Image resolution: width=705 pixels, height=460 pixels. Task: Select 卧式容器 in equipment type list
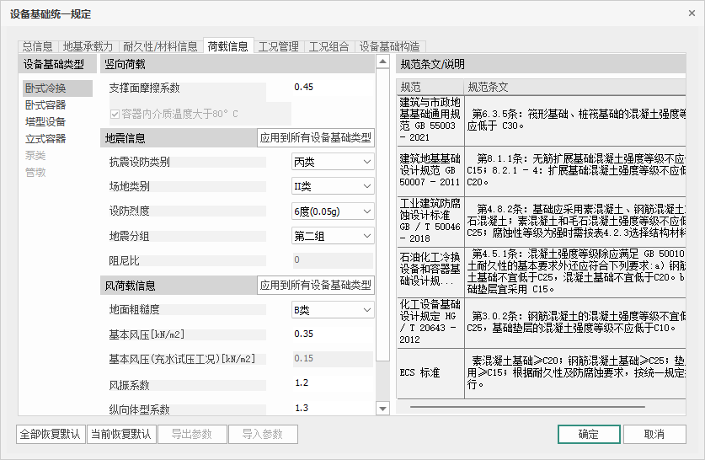click(45, 105)
